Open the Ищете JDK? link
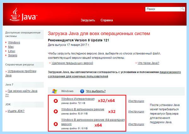Screen dimensions: 189x134 point(16,111)
